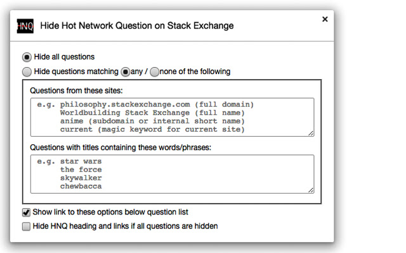The image size is (406, 253).
Task: Choose the 'none of the following' radio option
Action: pos(155,71)
